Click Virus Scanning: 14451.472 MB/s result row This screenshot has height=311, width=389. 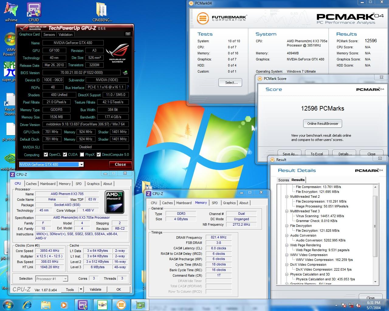[x=320, y=216]
